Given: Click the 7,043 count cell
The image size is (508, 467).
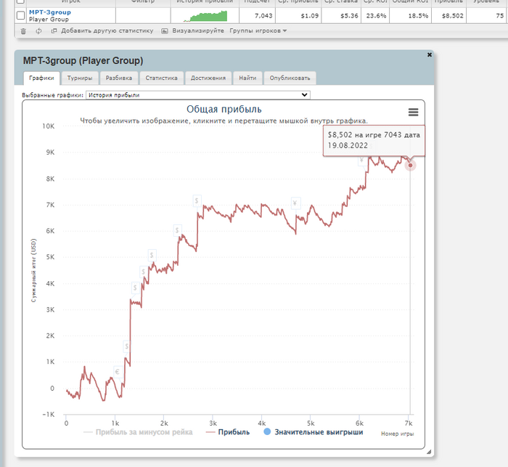Looking at the screenshot, I should tap(257, 15).
